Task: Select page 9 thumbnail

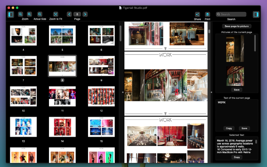Action: coord(101,66)
